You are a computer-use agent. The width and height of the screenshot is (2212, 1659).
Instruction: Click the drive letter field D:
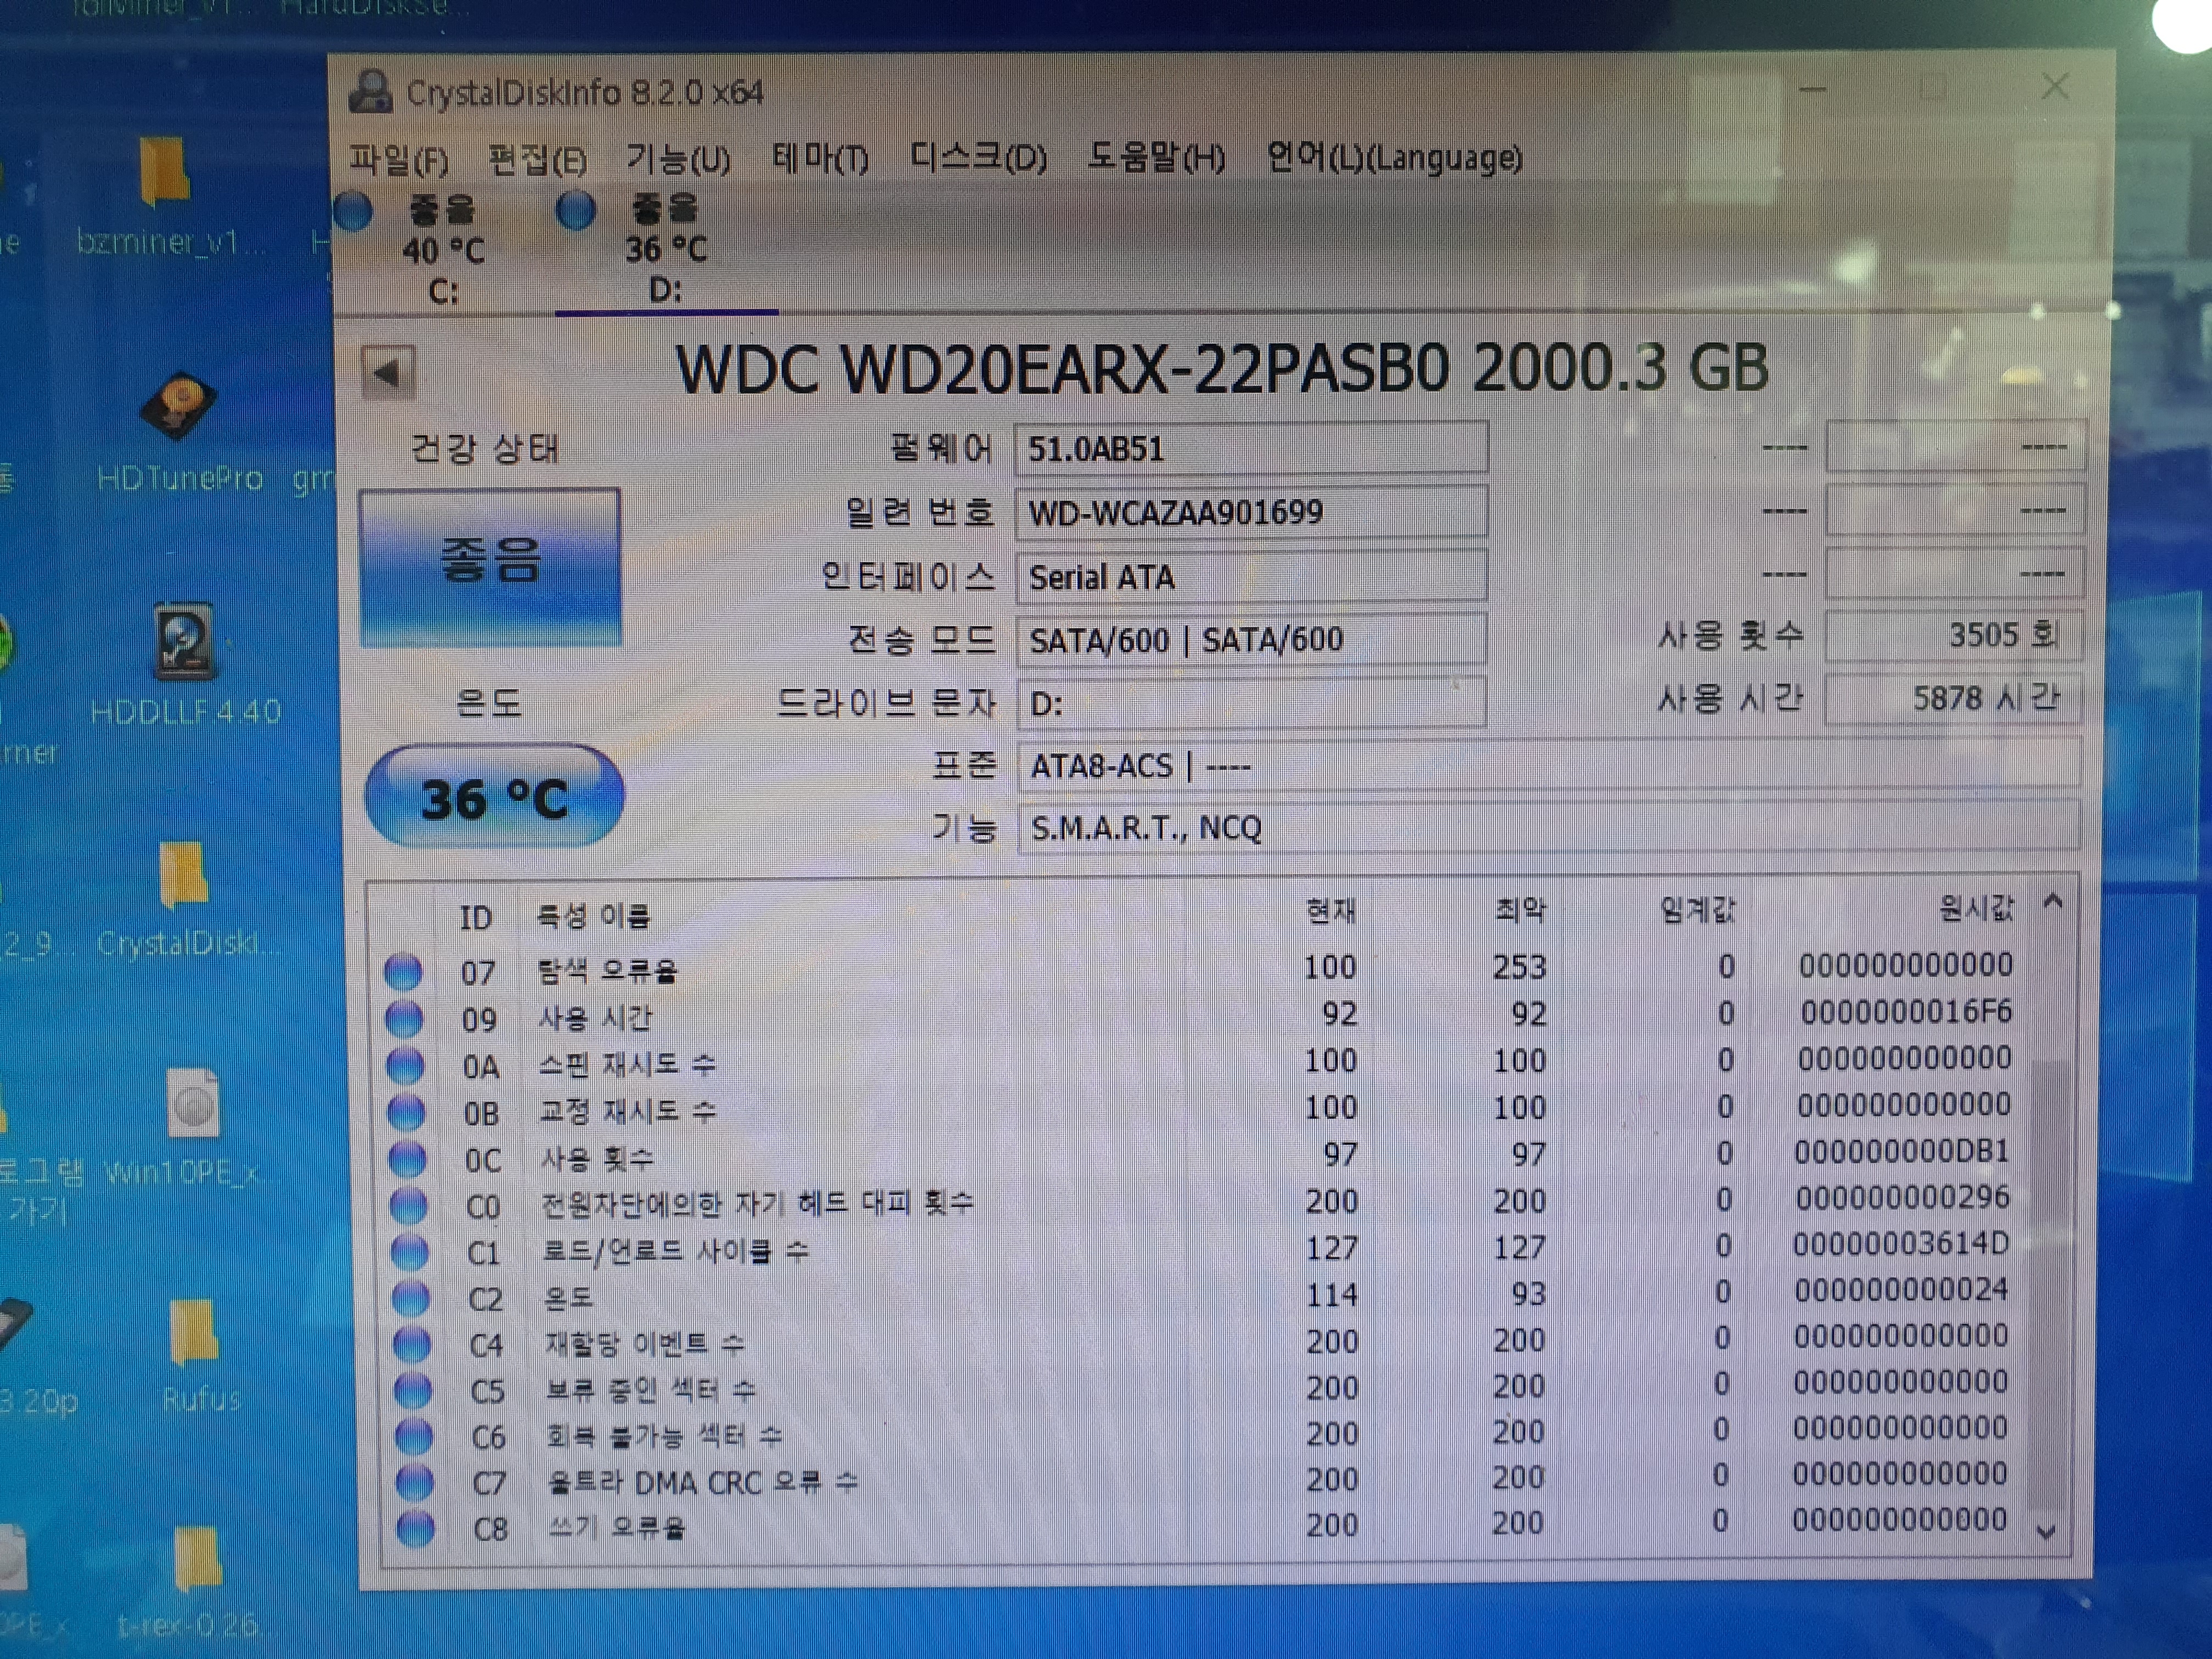click(1251, 703)
